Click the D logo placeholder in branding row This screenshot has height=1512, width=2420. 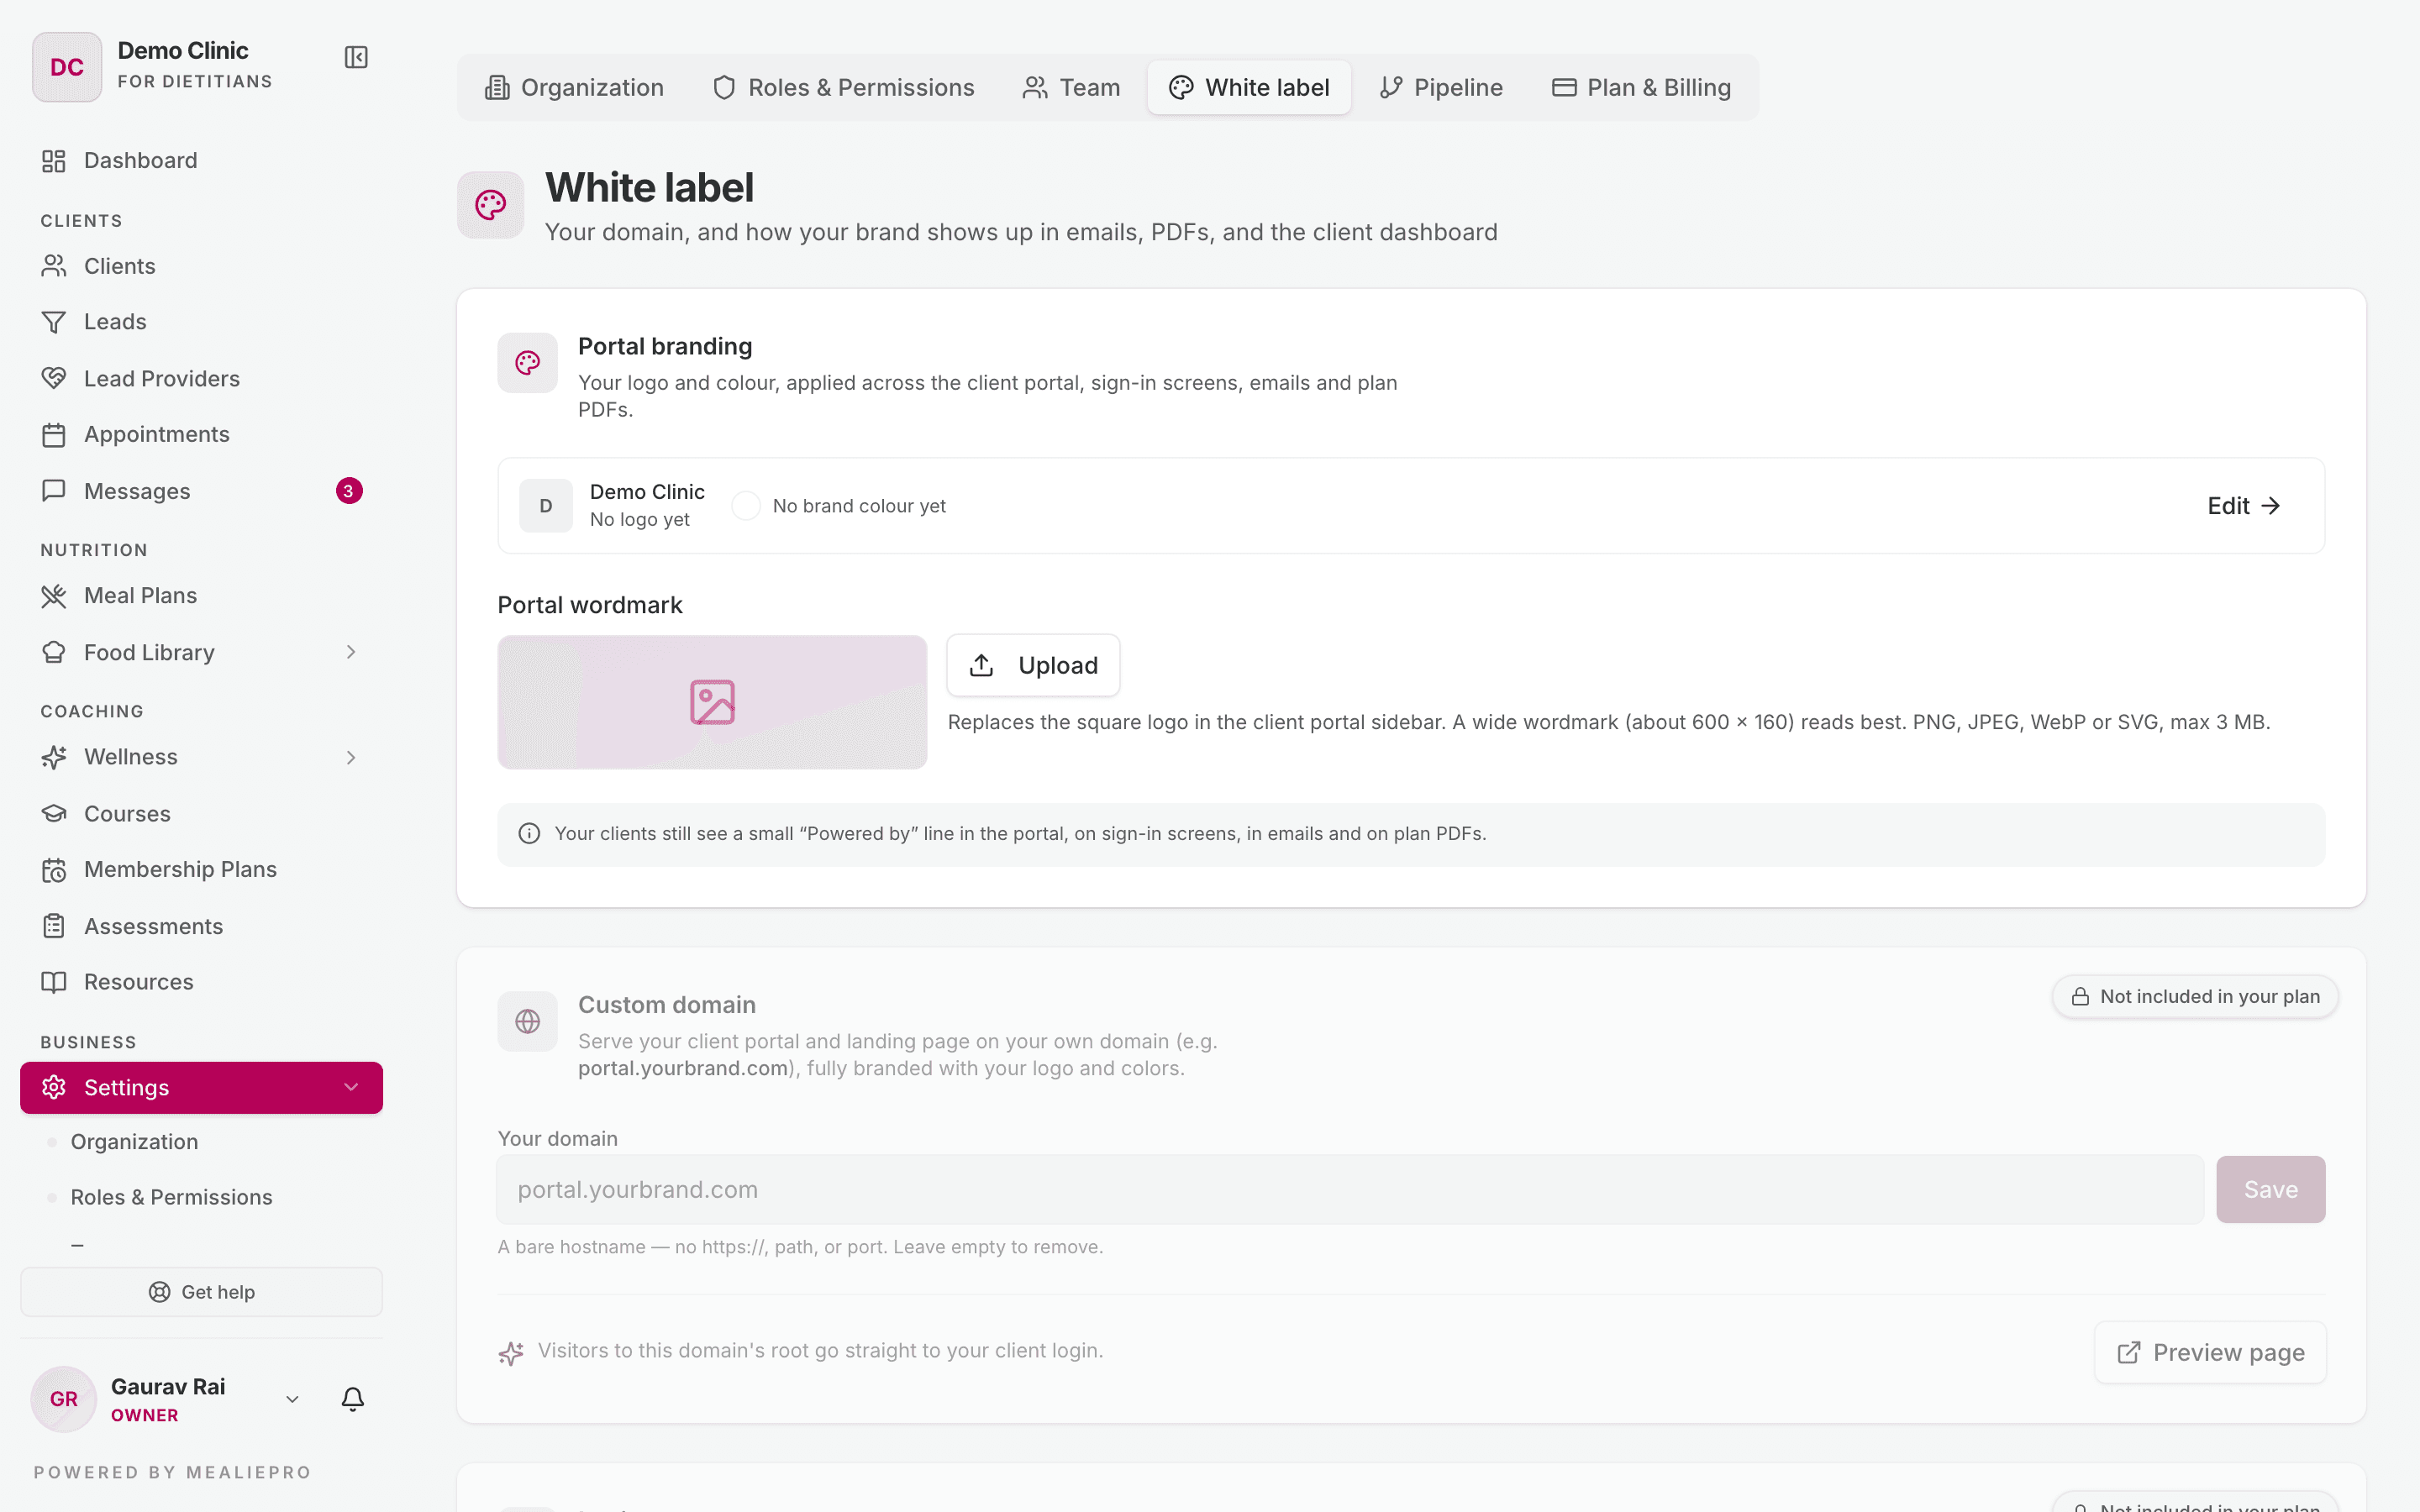coord(545,506)
